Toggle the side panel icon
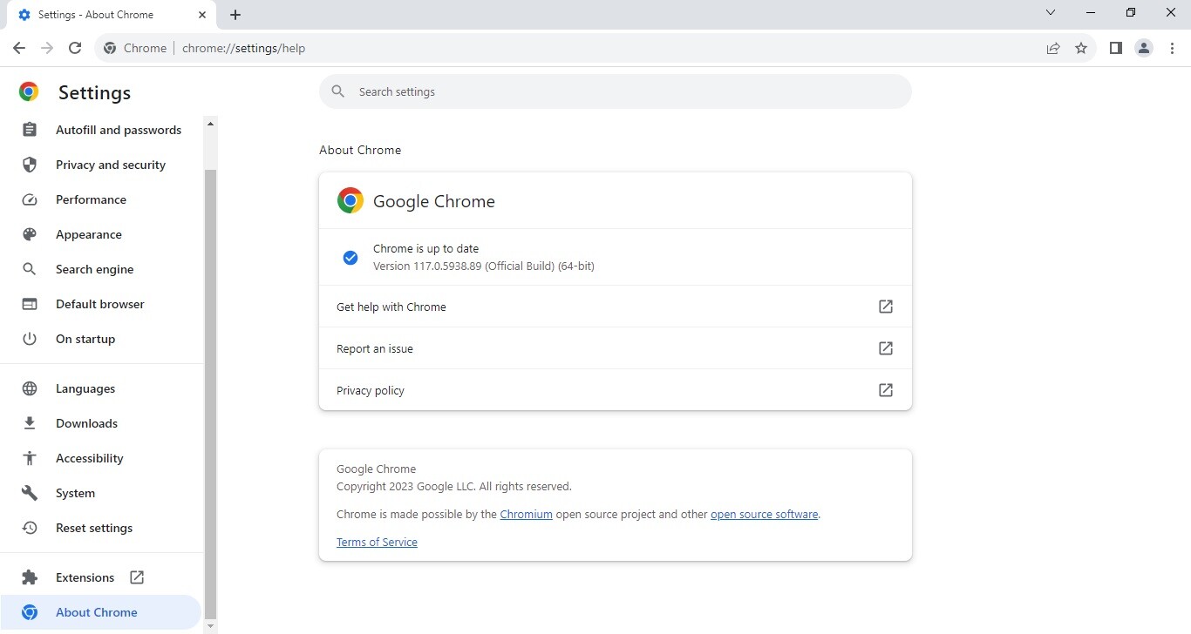 (1115, 48)
